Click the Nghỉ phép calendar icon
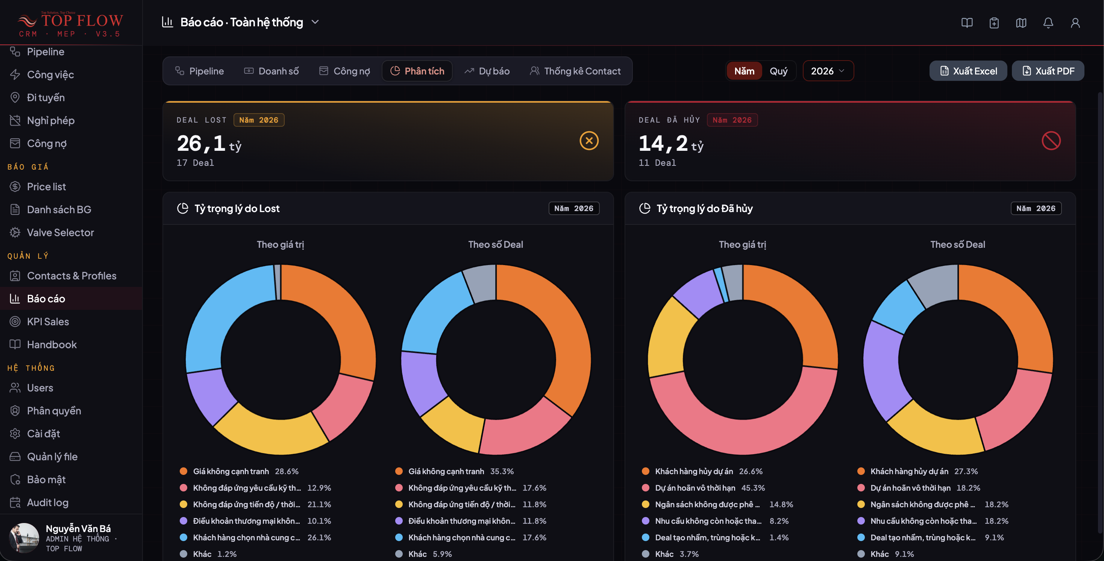The height and width of the screenshot is (561, 1104). pyautogui.click(x=15, y=120)
